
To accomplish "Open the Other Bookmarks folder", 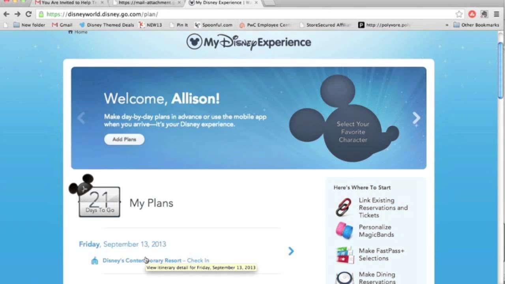I will point(476,25).
